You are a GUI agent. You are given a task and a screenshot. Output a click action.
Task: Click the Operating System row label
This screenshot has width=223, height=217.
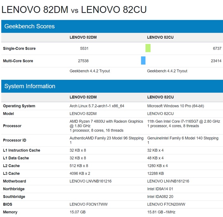click(19, 106)
